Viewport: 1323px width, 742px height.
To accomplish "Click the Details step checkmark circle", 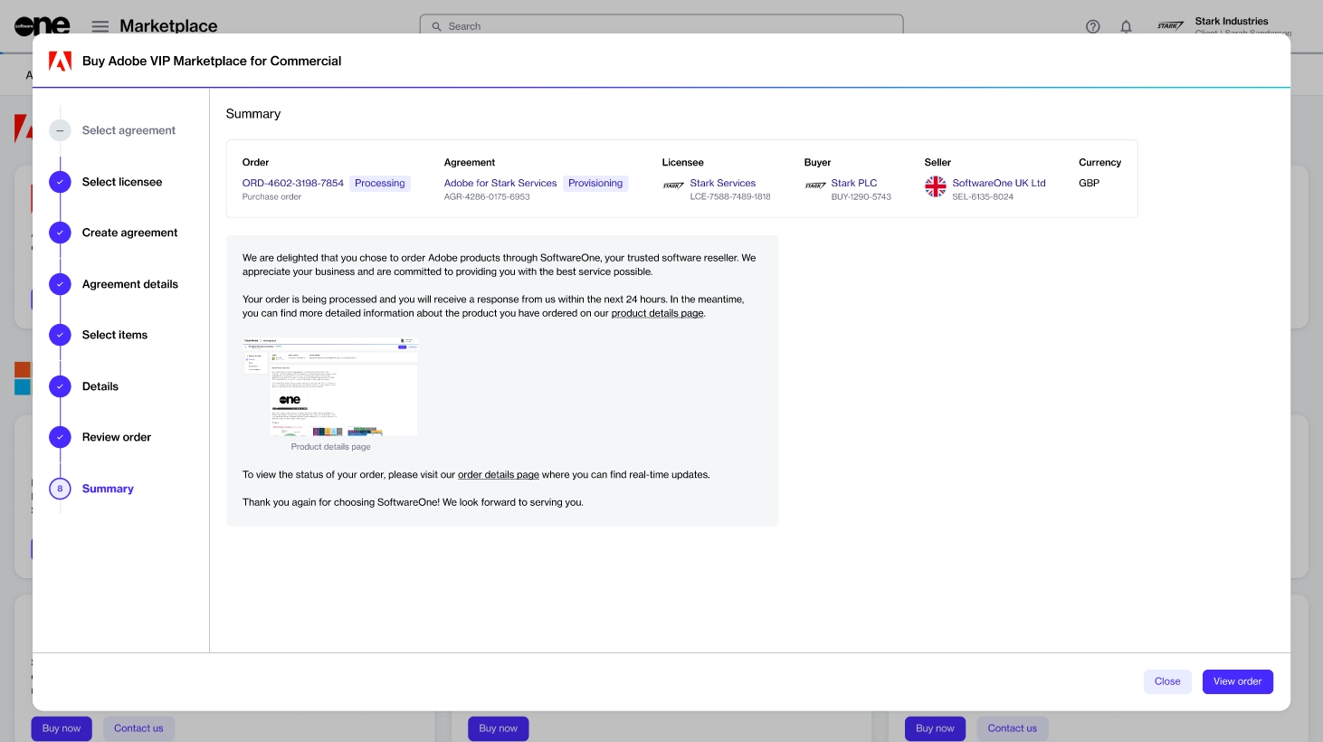I will 60,386.
